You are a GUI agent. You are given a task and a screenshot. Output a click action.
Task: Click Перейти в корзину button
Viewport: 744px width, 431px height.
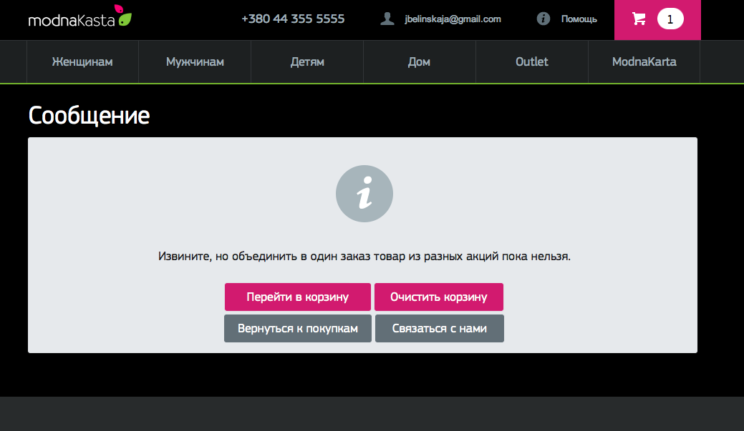(297, 297)
